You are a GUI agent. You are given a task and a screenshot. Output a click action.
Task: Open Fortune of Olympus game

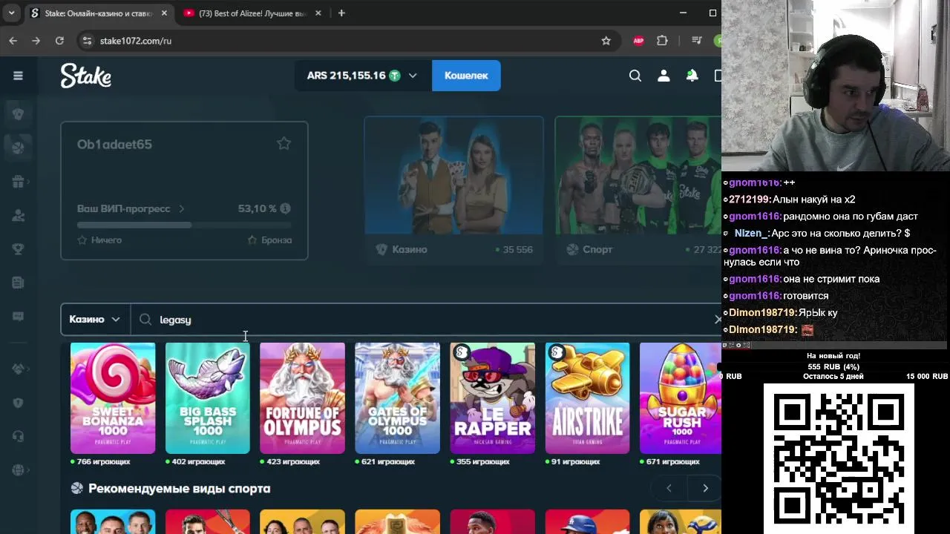click(302, 398)
